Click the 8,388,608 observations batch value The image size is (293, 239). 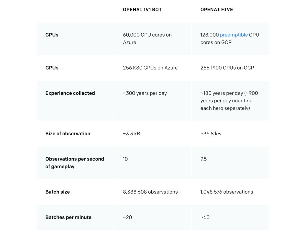(150, 192)
